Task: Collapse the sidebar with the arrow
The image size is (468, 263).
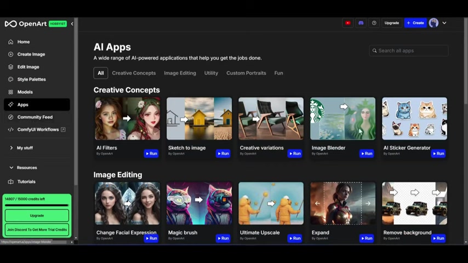Action: pyautogui.click(x=72, y=24)
